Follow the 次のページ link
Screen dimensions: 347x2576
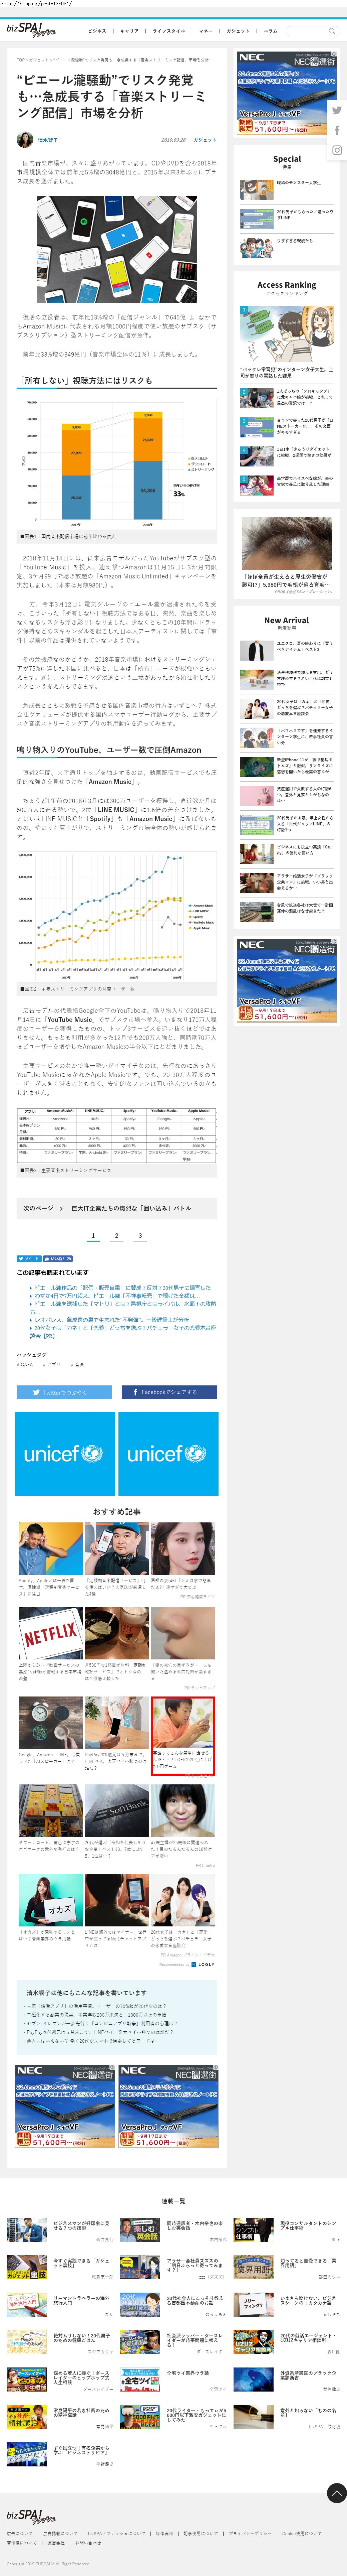(x=117, y=1208)
